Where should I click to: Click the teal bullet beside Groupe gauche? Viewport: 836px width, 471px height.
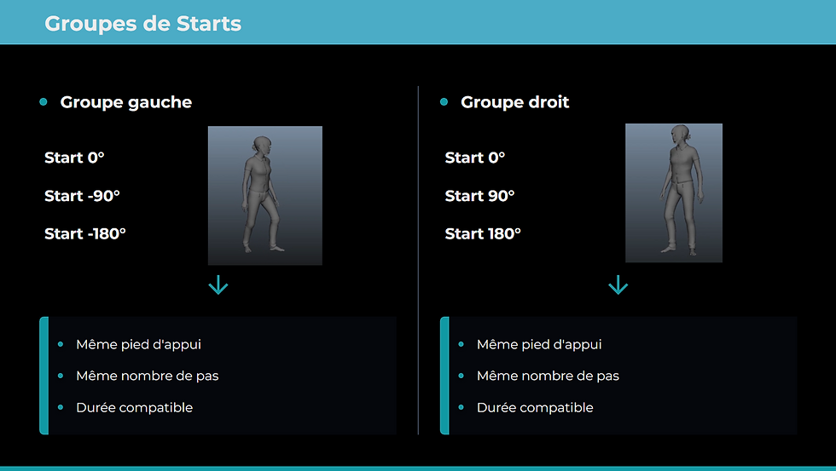point(44,101)
